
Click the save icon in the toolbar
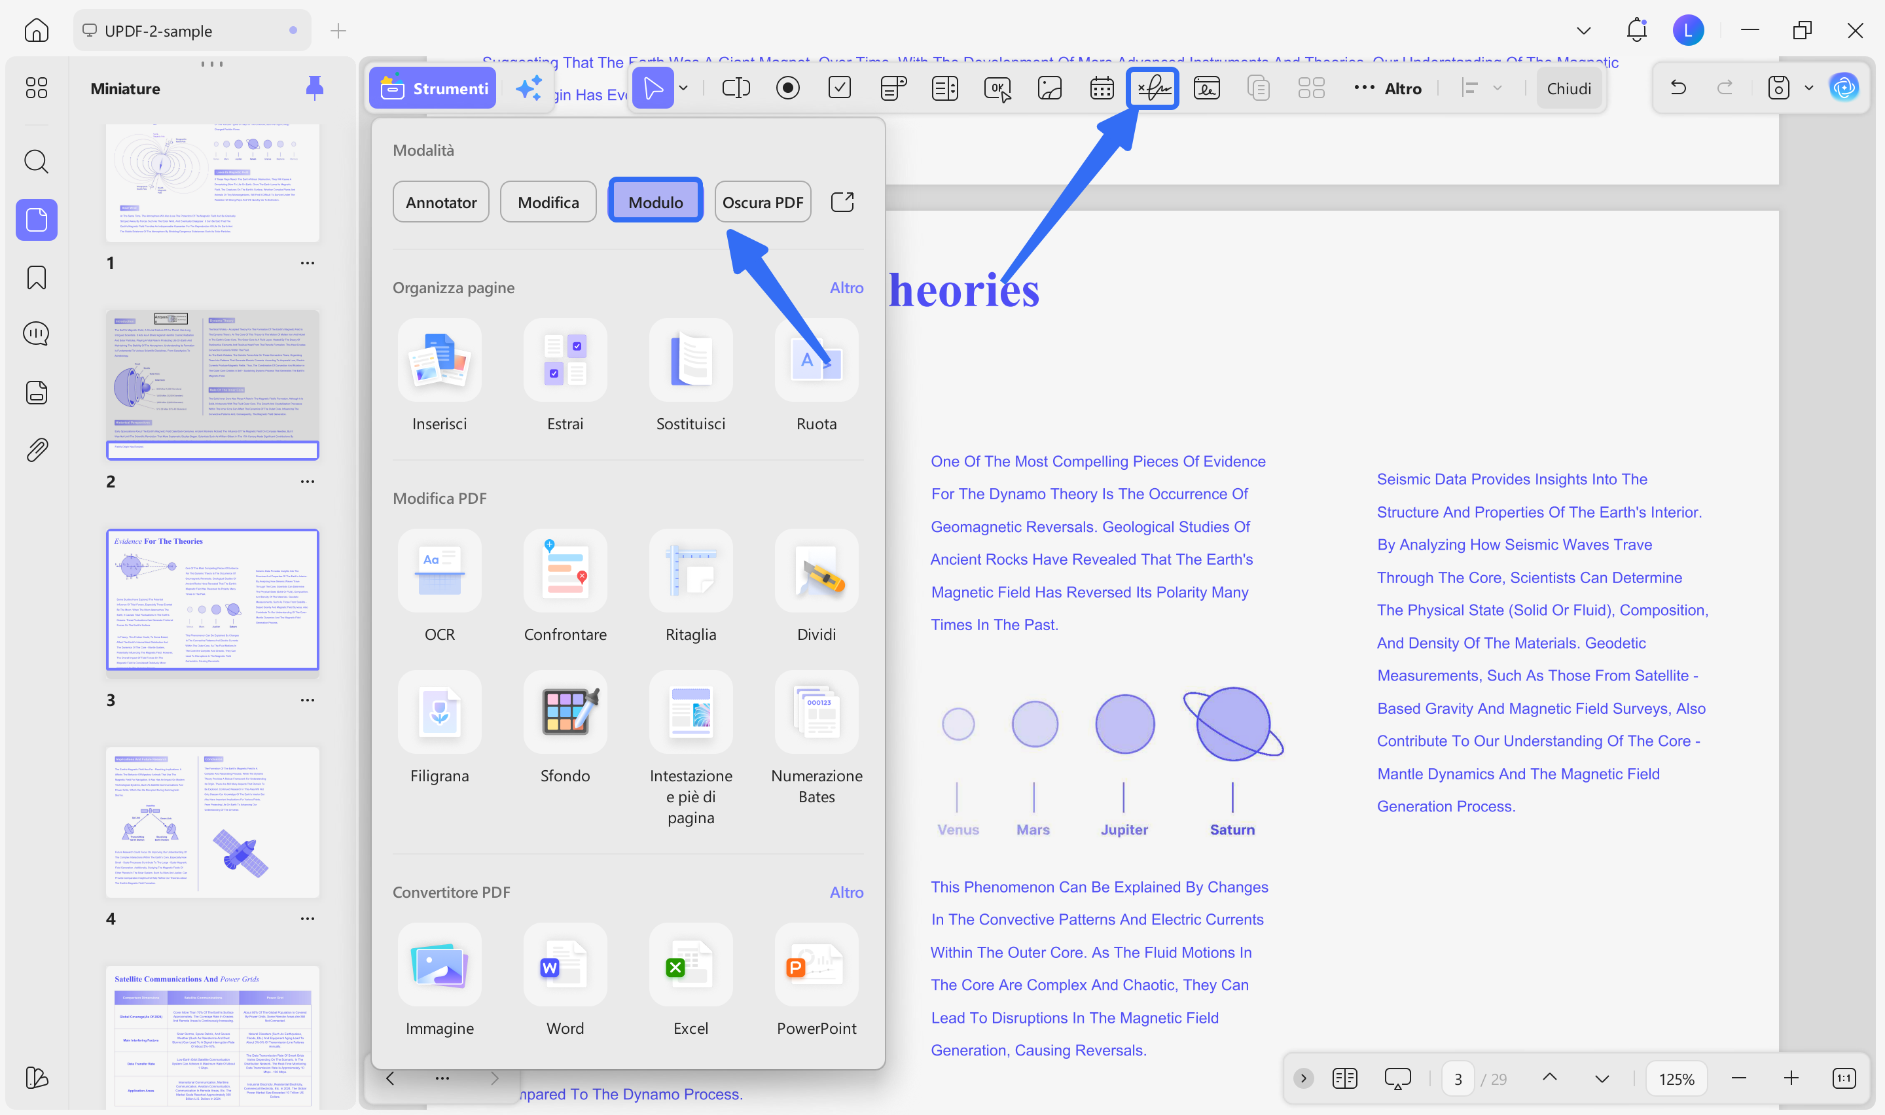coord(1778,88)
